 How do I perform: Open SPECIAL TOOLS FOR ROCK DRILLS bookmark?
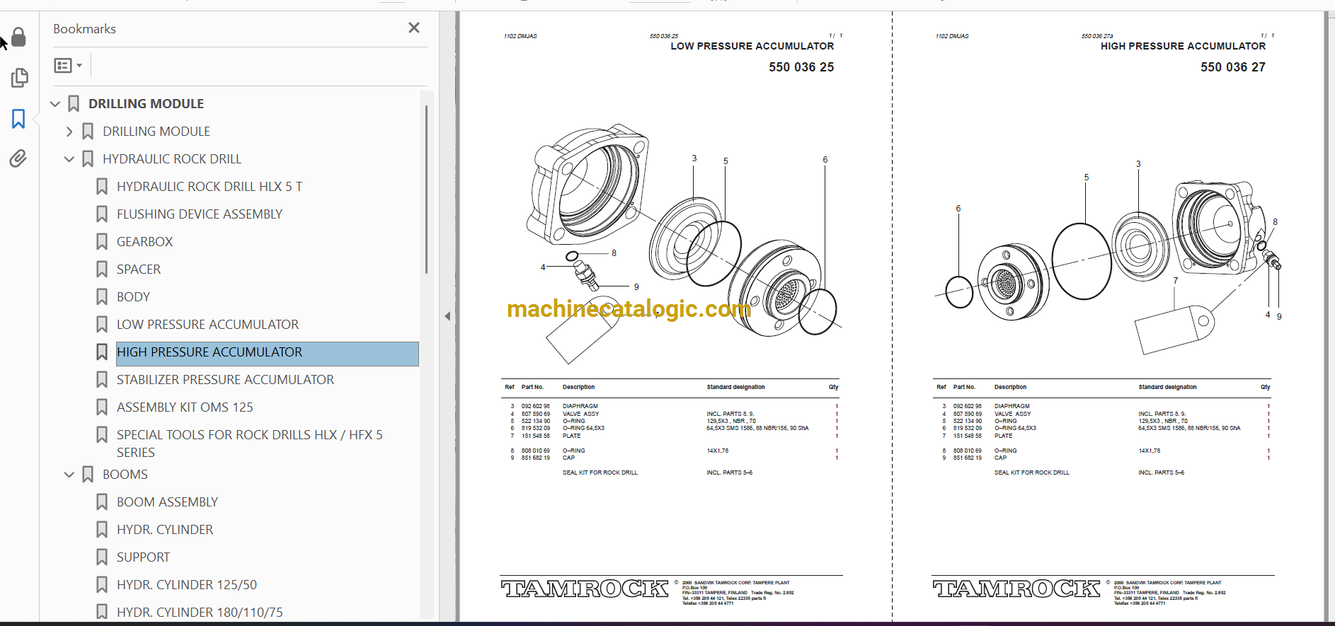click(x=250, y=444)
